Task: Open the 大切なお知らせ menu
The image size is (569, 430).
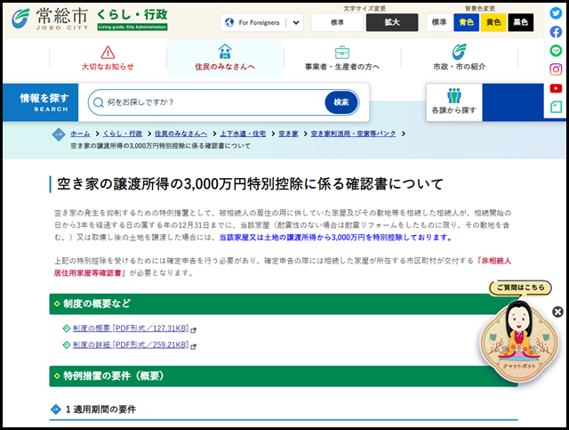Action: [108, 58]
